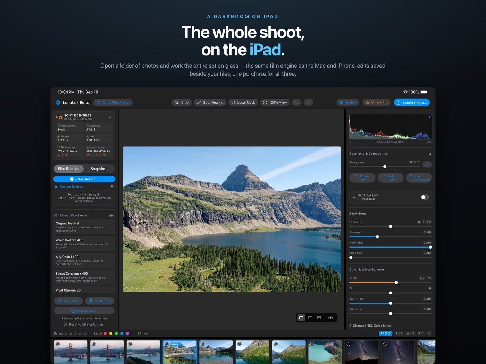Click Sync to Roll button
Screen dimensions: 486x364
pos(84,311)
